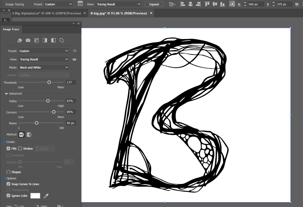The width and height of the screenshot is (303, 207).
Task: Apply the Grayscale preset icon
Action: click(45, 40)
